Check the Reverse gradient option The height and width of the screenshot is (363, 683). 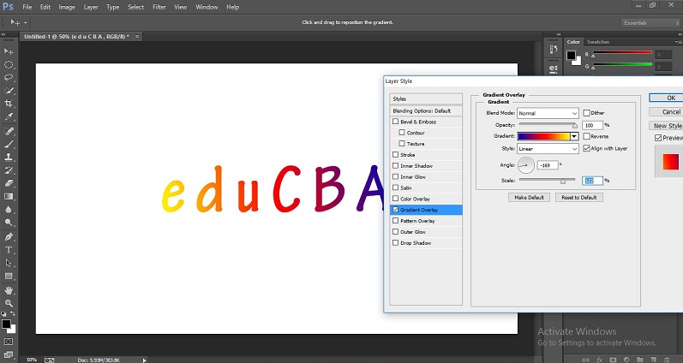coord(586,136)
